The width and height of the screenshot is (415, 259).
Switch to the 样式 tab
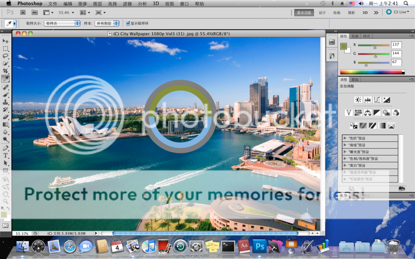point(366,36)
